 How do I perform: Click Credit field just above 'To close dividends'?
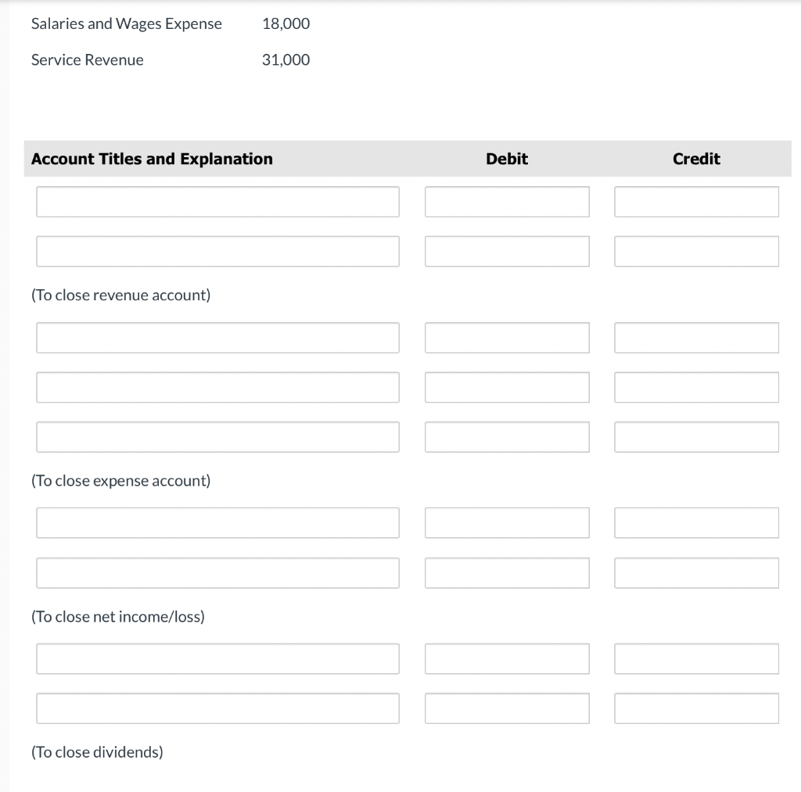(696, 708)
